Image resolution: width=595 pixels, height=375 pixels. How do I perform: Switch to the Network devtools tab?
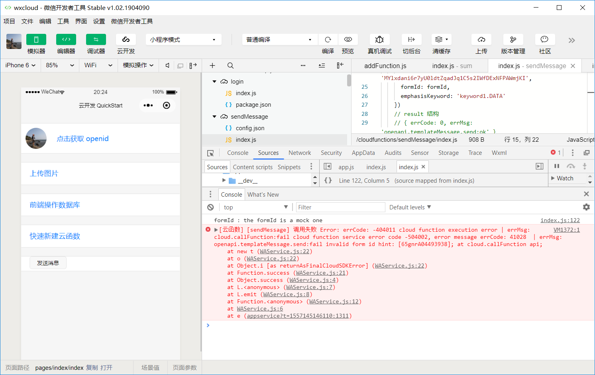point(300,153)
